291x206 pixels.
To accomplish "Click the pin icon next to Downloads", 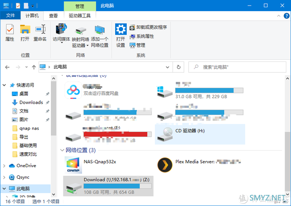I will click(x=48, y=102).
